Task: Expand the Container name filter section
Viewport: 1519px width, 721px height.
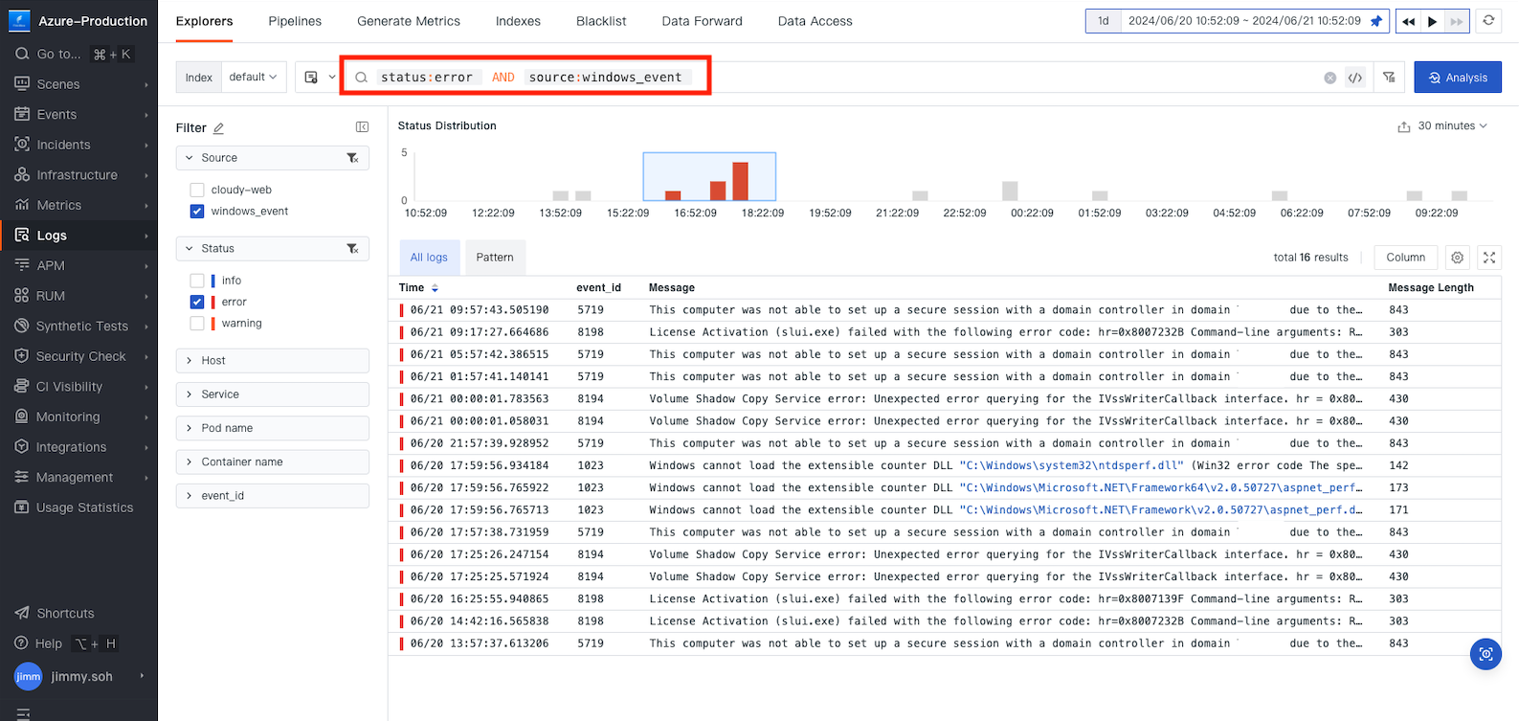Action: tap(273, 462)
